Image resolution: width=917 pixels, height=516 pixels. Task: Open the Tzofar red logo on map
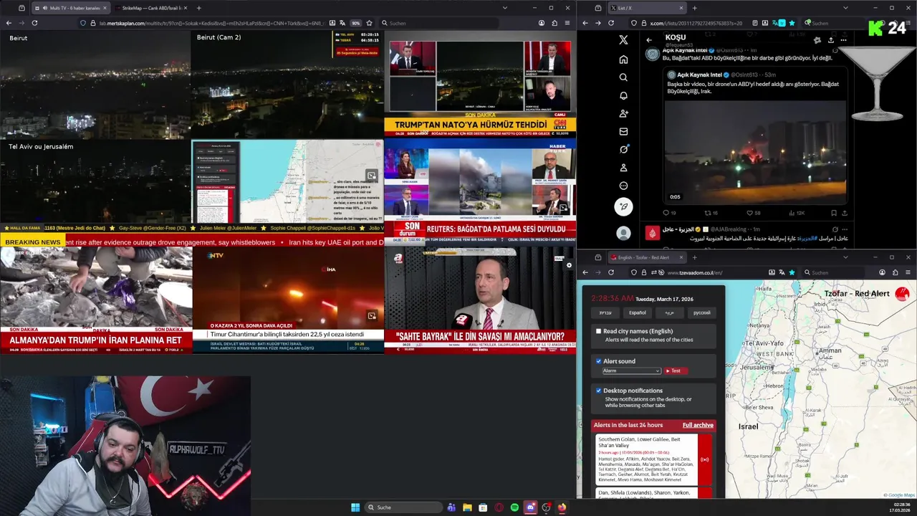pyautogui.click(x=902, y=294)
